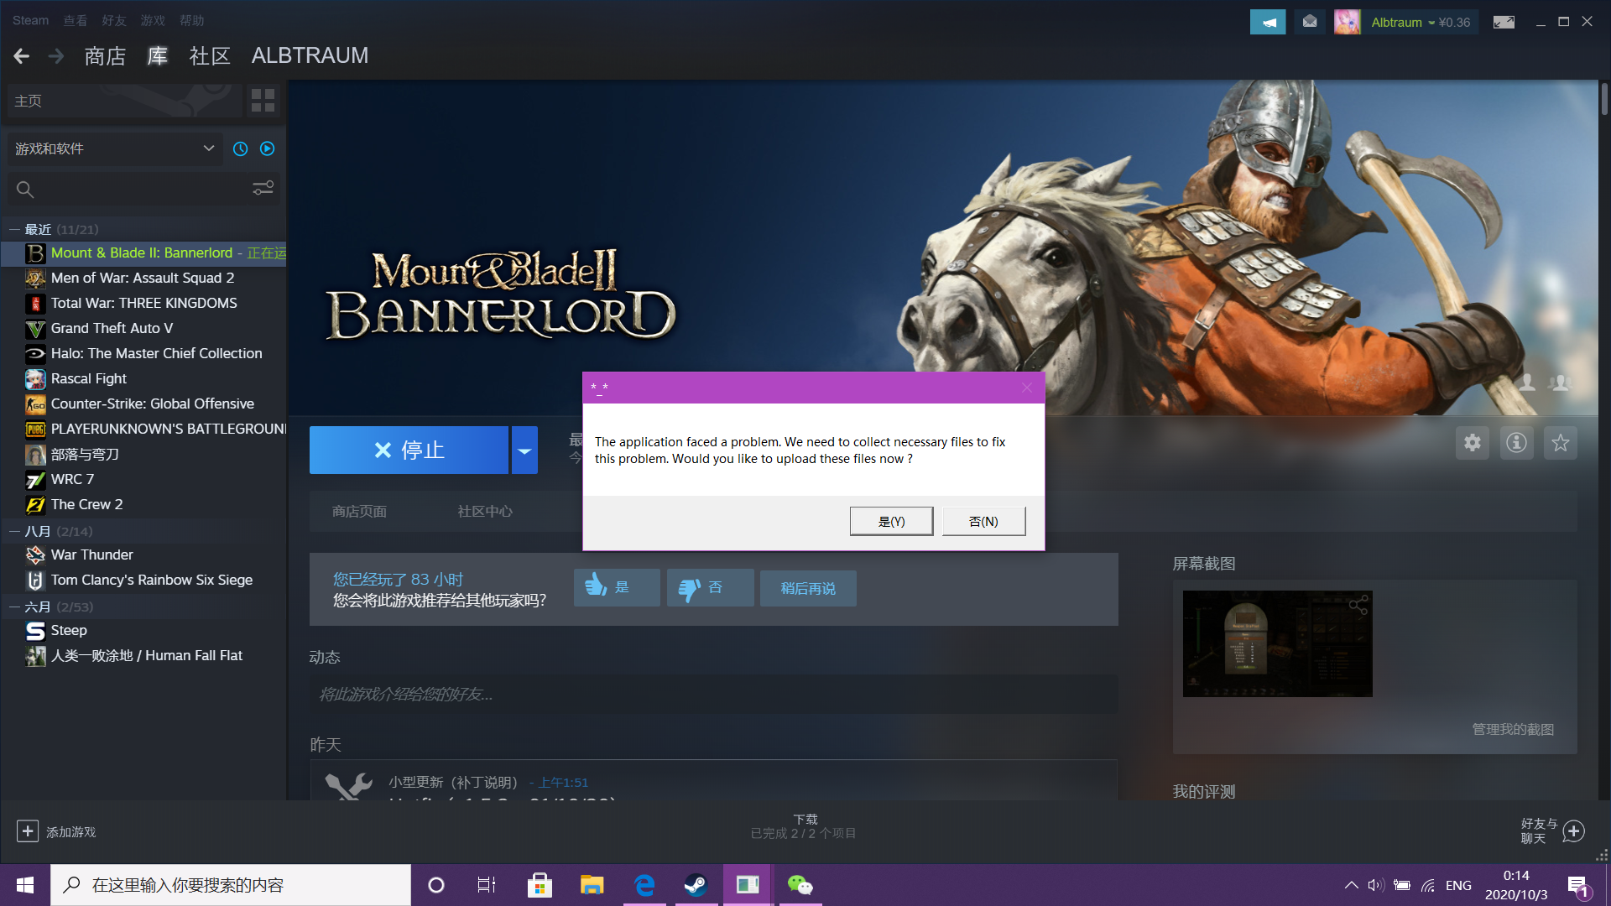Click thumbs down not recommend button
This screenshot has height=906, width=1611.
[x=710, y=587]
